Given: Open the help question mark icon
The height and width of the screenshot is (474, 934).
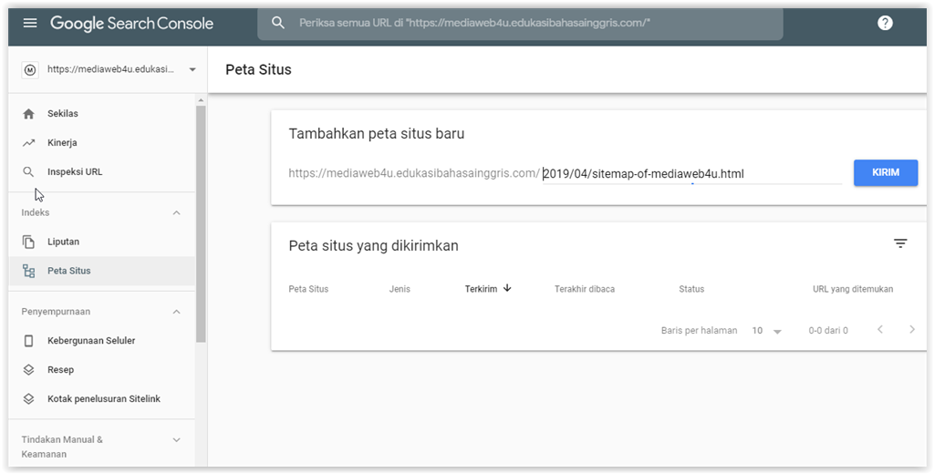Looking at the screenshot, I should pyautogui.click(x=885, y=23).
